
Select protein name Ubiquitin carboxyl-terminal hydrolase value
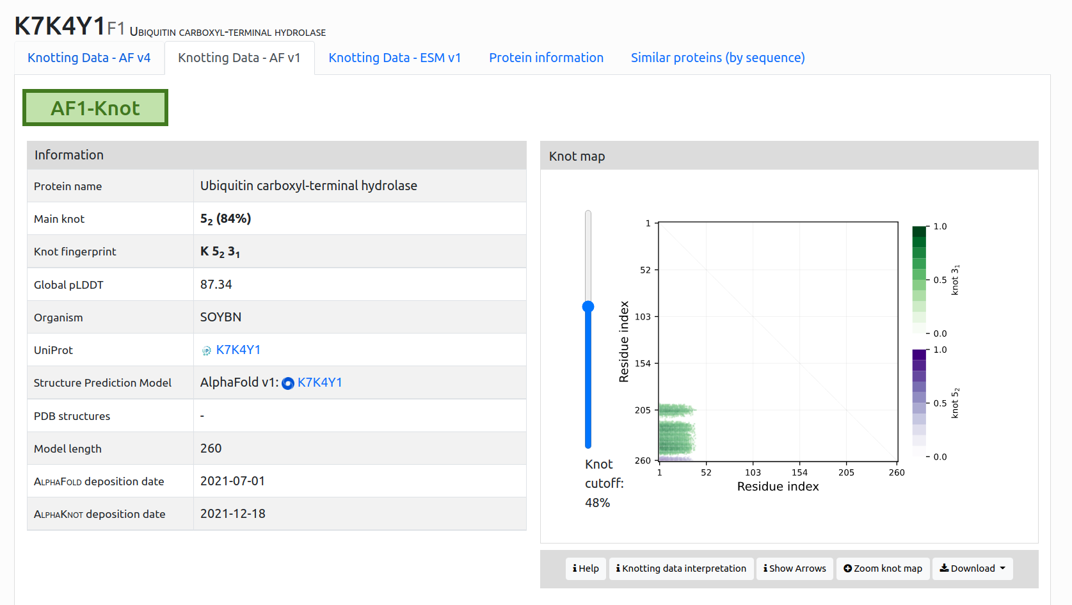[308, 186]
